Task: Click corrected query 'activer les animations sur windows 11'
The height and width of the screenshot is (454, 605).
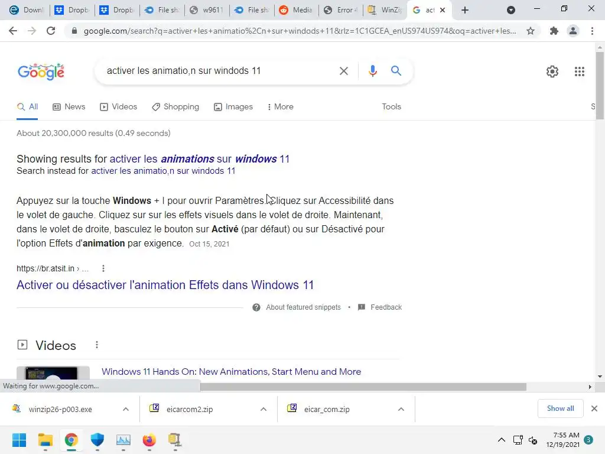Action: 200,159
